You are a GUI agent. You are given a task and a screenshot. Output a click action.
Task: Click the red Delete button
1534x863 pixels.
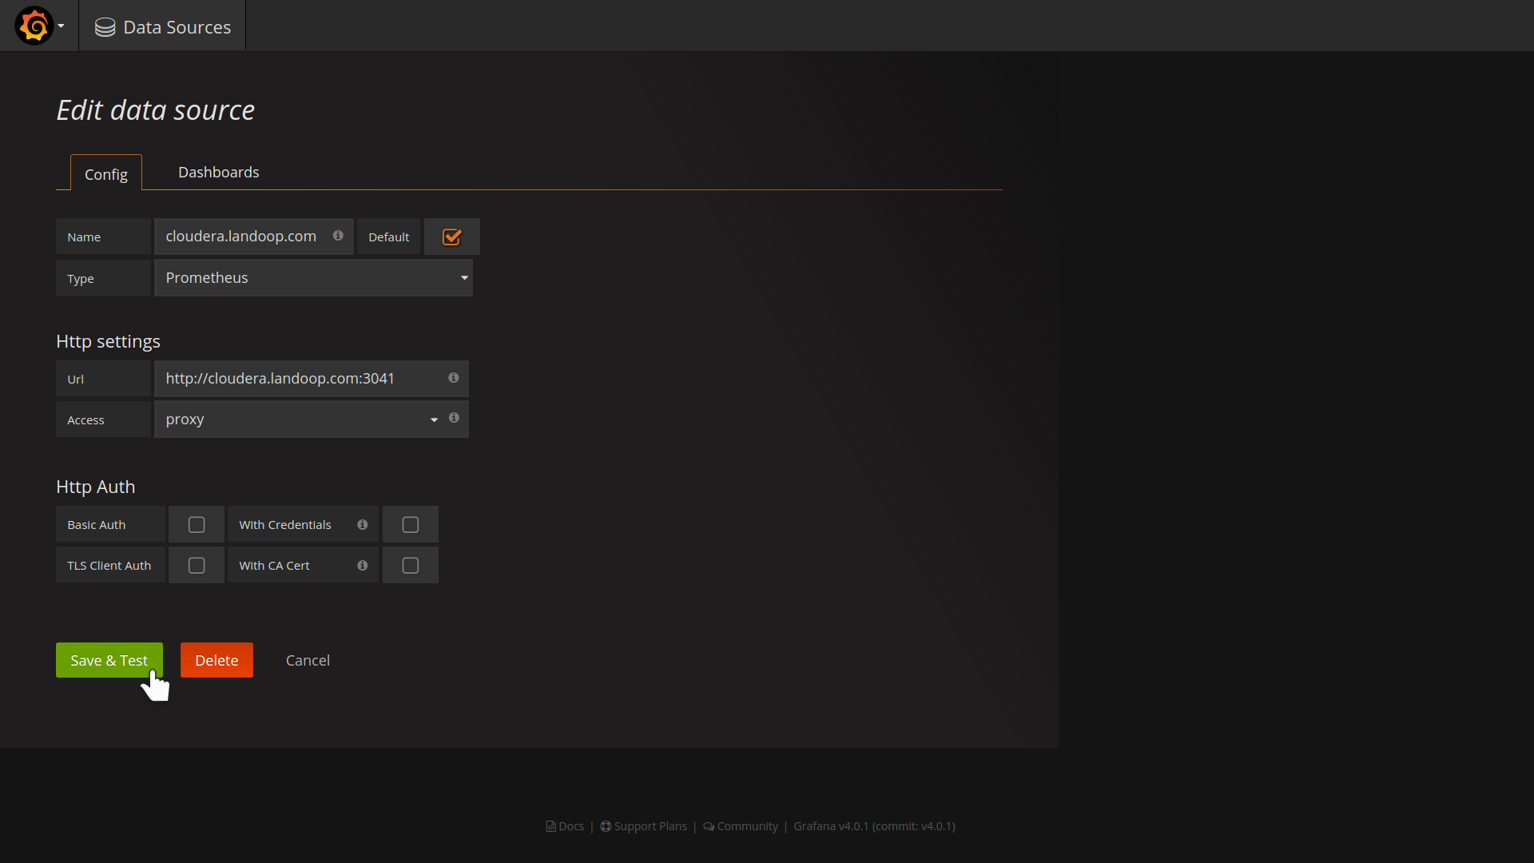point(217,660)
